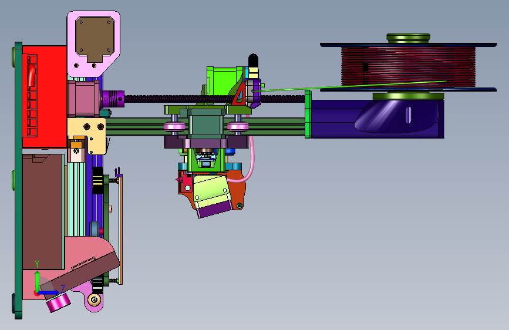Screen dimensions: 509x330
Task: Pick the pink motor mount plate
Action: click(93, 43)
